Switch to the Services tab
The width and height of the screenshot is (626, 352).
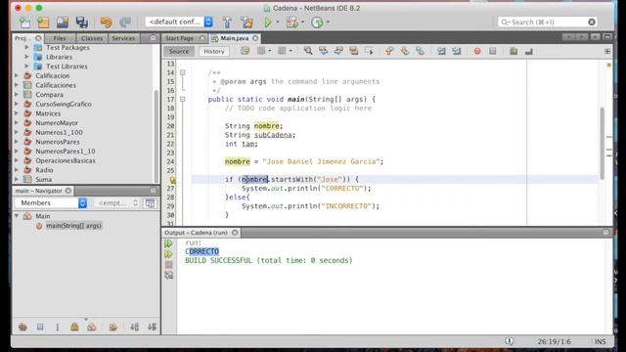click(123, 38)
